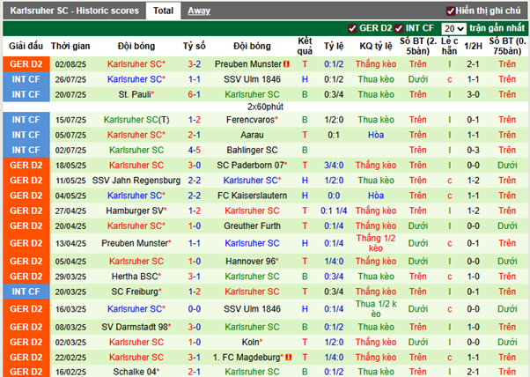Toggle the Hiển thị ghi chú checkbox
Screen dimensions: 530x377
point(450,11)
